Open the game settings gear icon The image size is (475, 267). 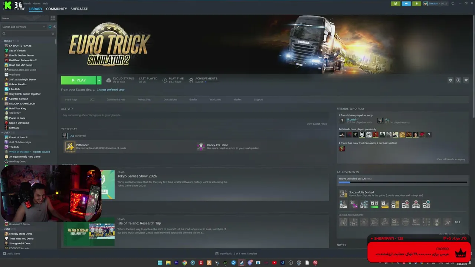tap(451, 80)
